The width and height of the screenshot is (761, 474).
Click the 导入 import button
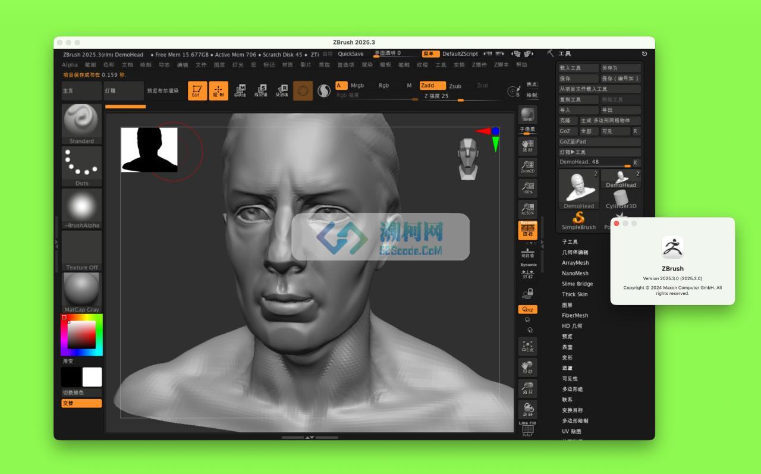pyautogui.click(x=578, y=110)
